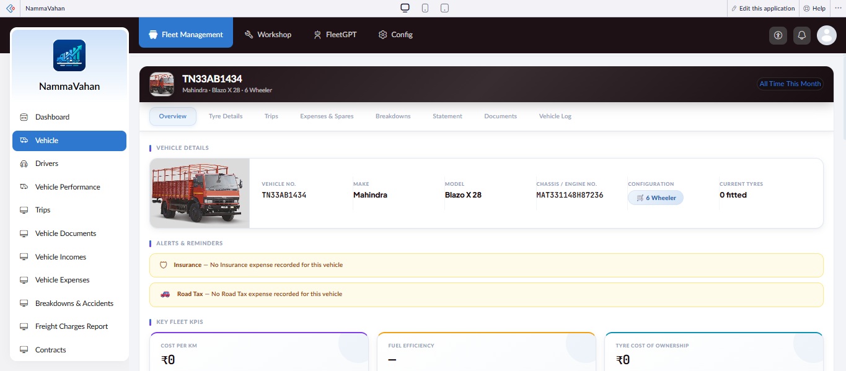Screen dimensions: 846x371
Task: Go to Drivers in the sidebar
Action: pos(69,164)
